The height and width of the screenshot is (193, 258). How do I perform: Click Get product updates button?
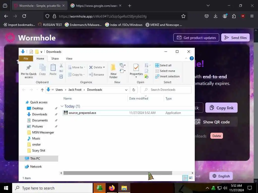click(x=196, y=38)
